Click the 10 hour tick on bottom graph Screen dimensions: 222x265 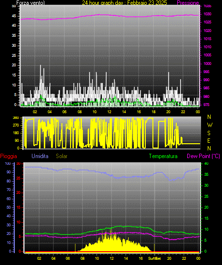pos(97,258)
